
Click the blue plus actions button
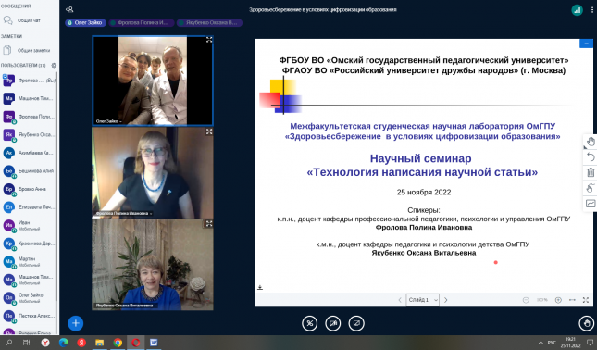75,323
